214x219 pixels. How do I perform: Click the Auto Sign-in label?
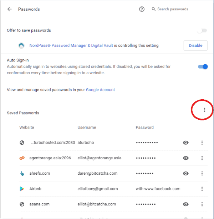pos(18,60)
